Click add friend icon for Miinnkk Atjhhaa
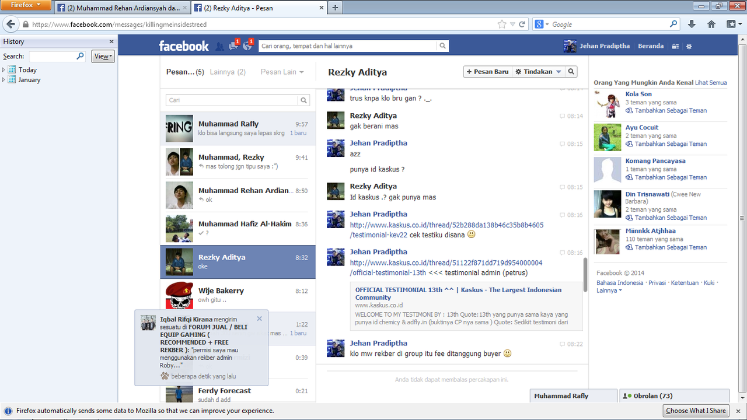 tap(629, 247)
